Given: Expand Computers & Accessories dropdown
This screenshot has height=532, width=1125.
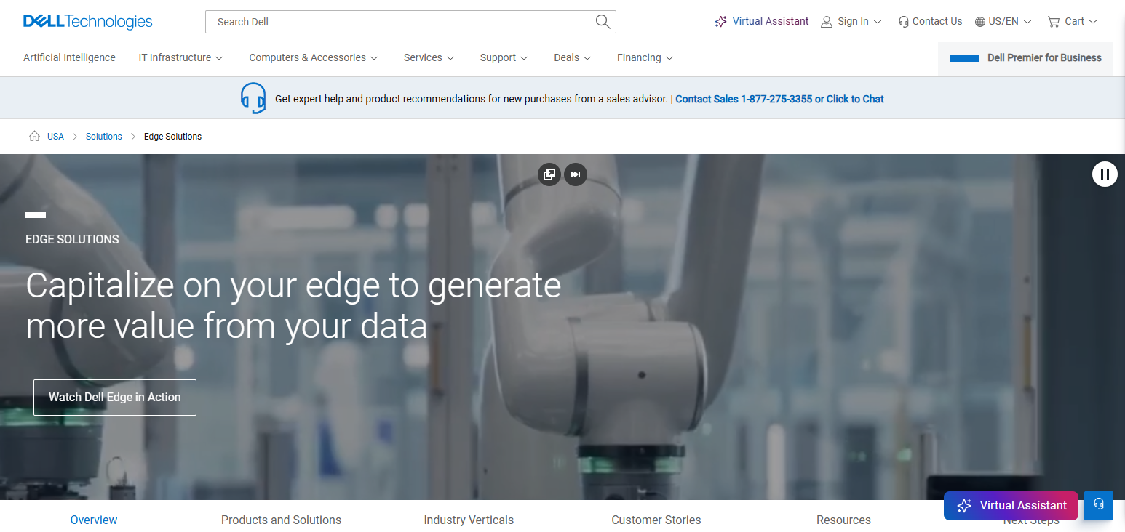Looking at the screenshot, I should 314,57.
